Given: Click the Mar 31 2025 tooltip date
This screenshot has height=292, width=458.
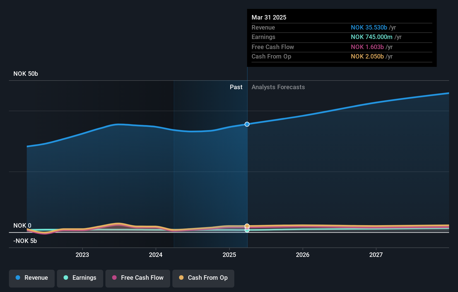Looking at the screenshot, I should coord(269,17).
